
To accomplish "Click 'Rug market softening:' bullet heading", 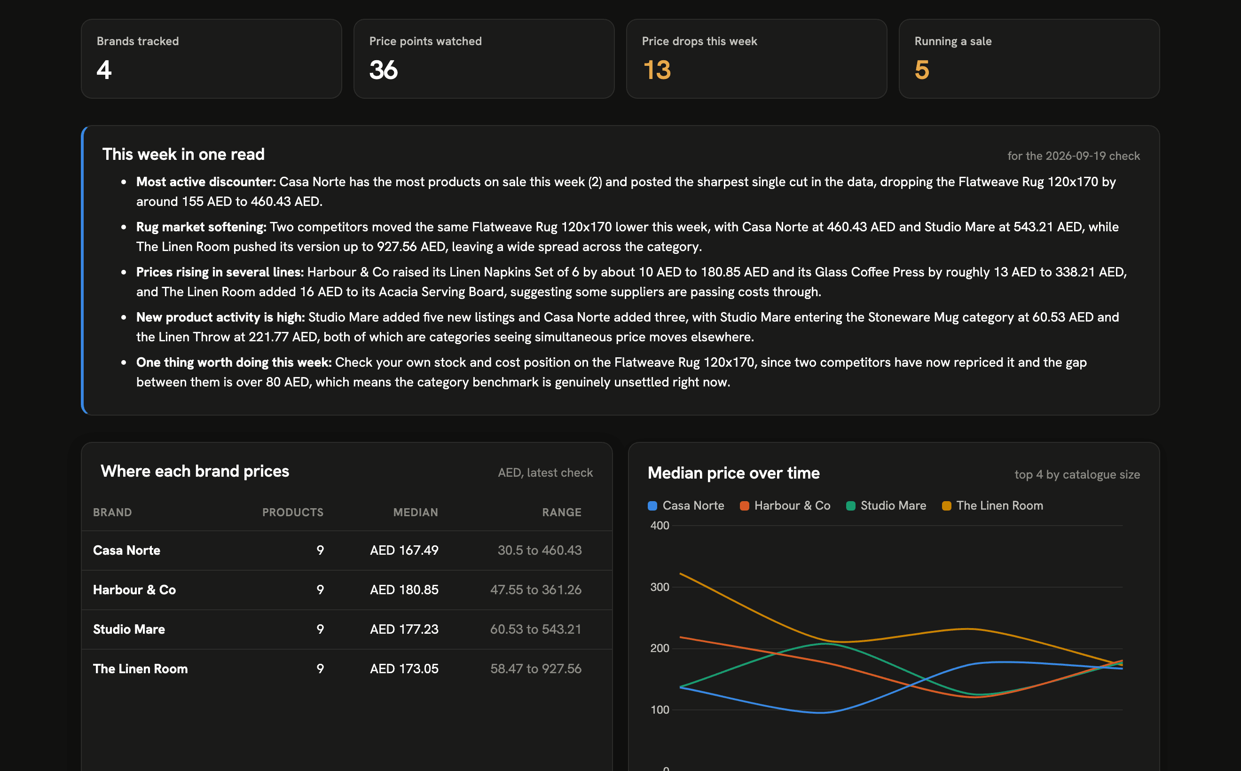I will pos(201,227).
